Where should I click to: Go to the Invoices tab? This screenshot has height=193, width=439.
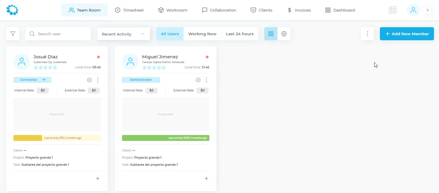tap(299, 10)
